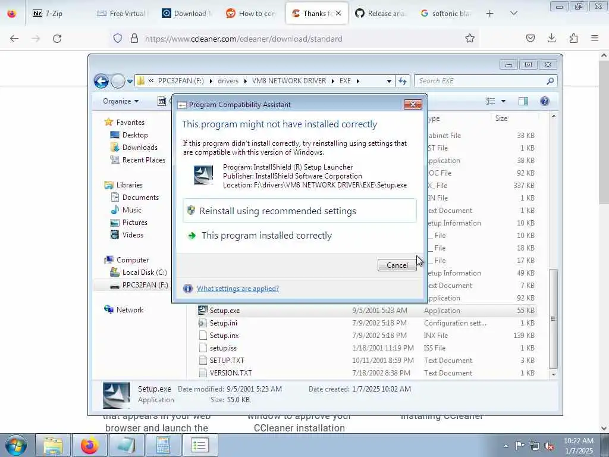
Task: Click the Setup.exe file icon in list
Action: click(203, 310)
